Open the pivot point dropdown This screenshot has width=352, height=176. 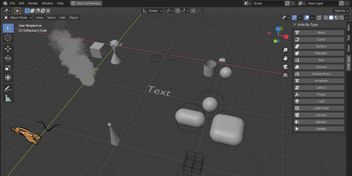[x=169, y=11]
